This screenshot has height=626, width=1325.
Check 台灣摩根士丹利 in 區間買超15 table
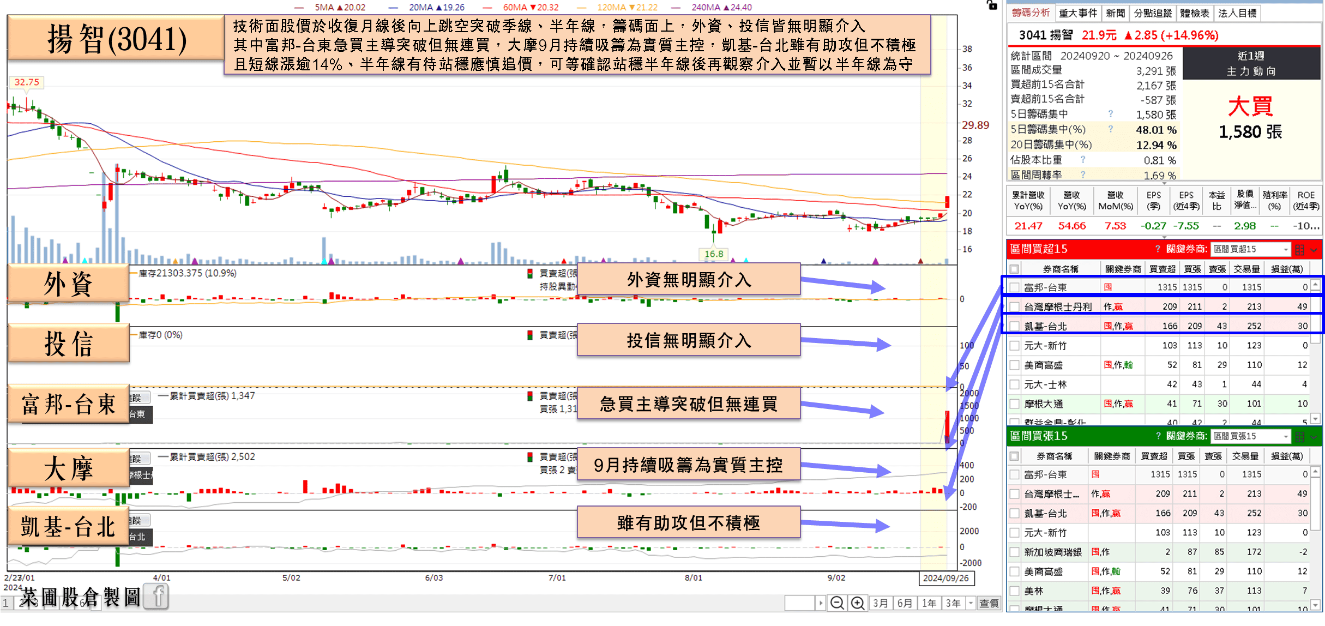click(1014, 307)
